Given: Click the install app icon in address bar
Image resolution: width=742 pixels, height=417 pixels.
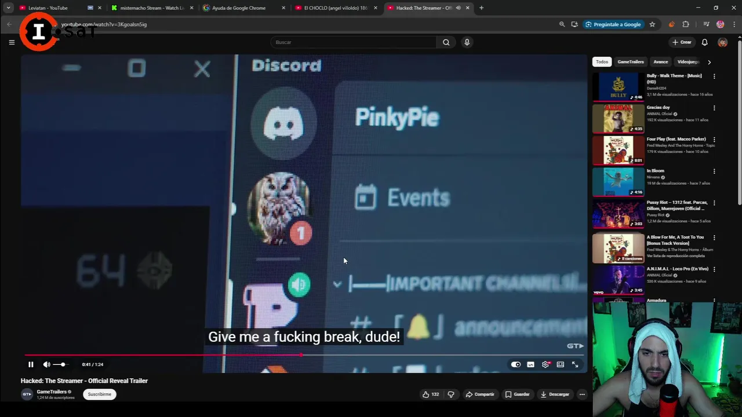Looking at the screenshot, I should click(574, 24).
